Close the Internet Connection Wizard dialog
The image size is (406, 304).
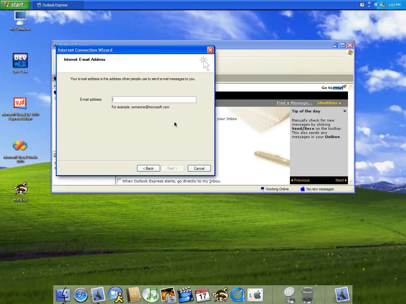pyautogui.click(x=210, y=50)
